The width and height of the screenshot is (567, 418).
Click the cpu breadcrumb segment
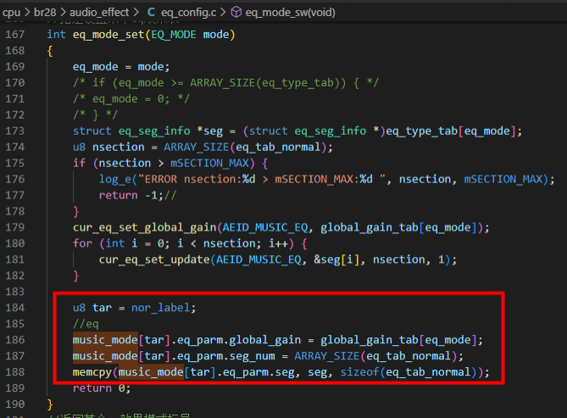tap(11, 13)
